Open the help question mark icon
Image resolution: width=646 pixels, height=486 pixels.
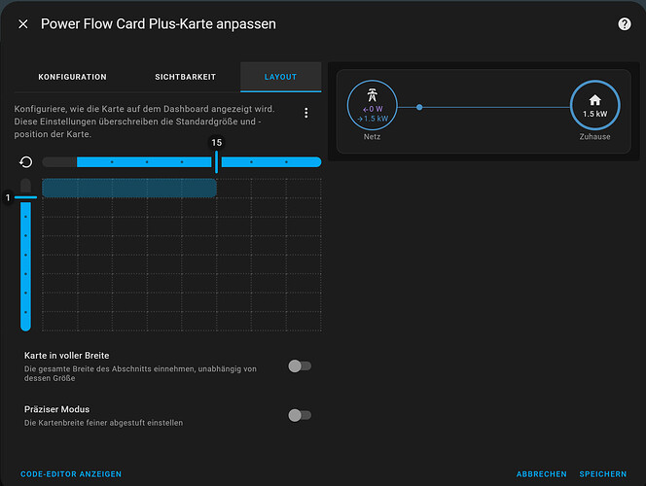[x=624, y=24]
